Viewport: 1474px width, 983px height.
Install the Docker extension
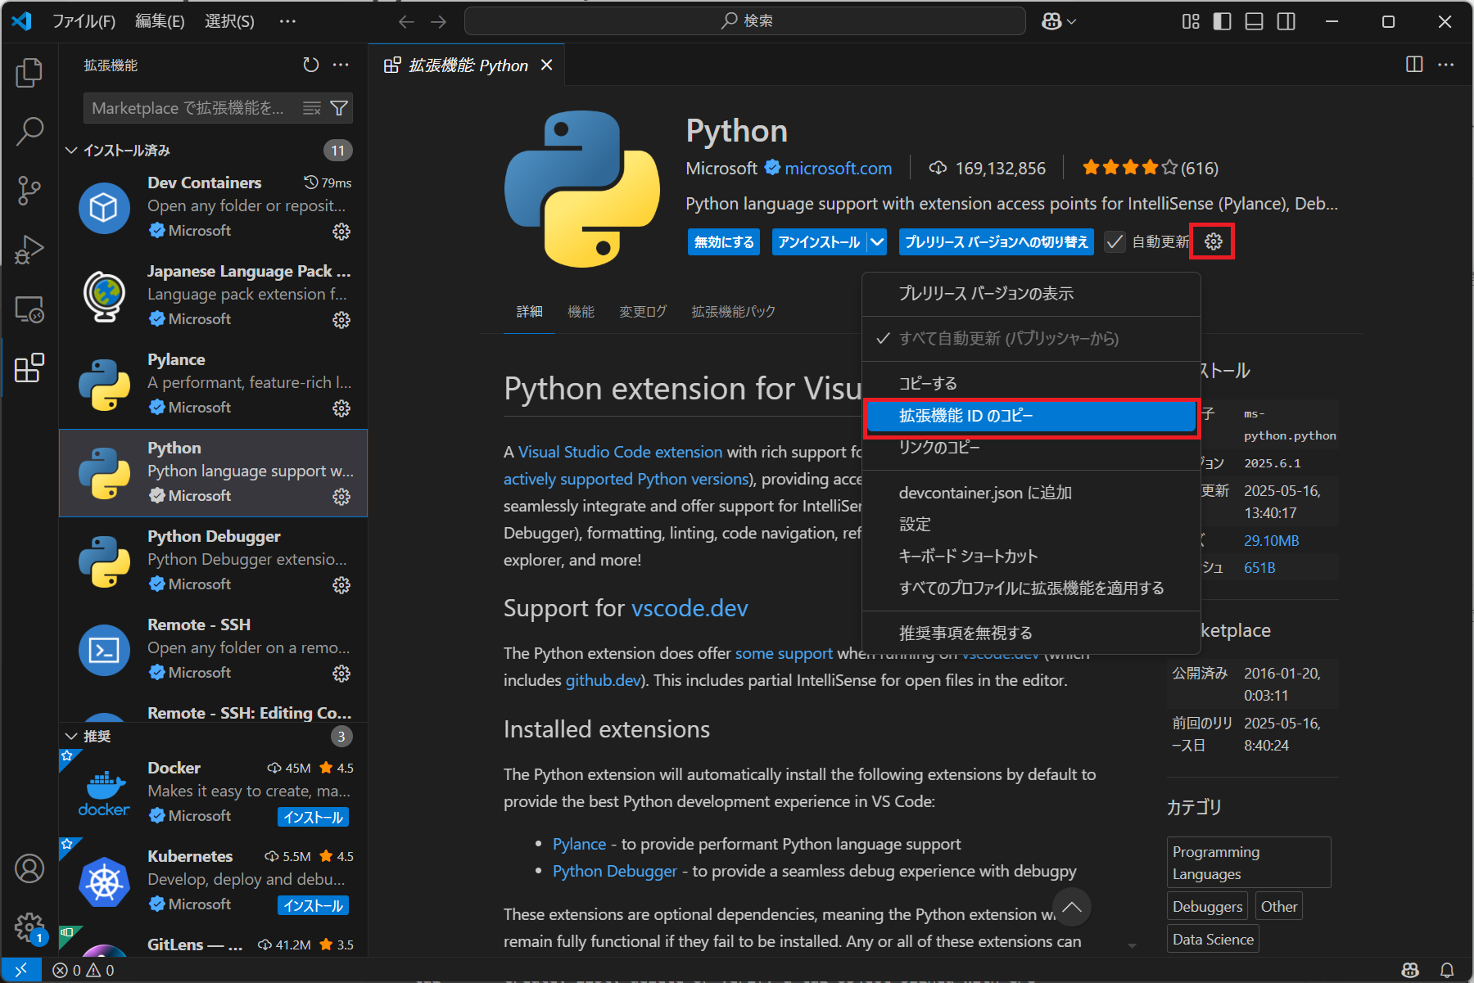click(314, 817)
